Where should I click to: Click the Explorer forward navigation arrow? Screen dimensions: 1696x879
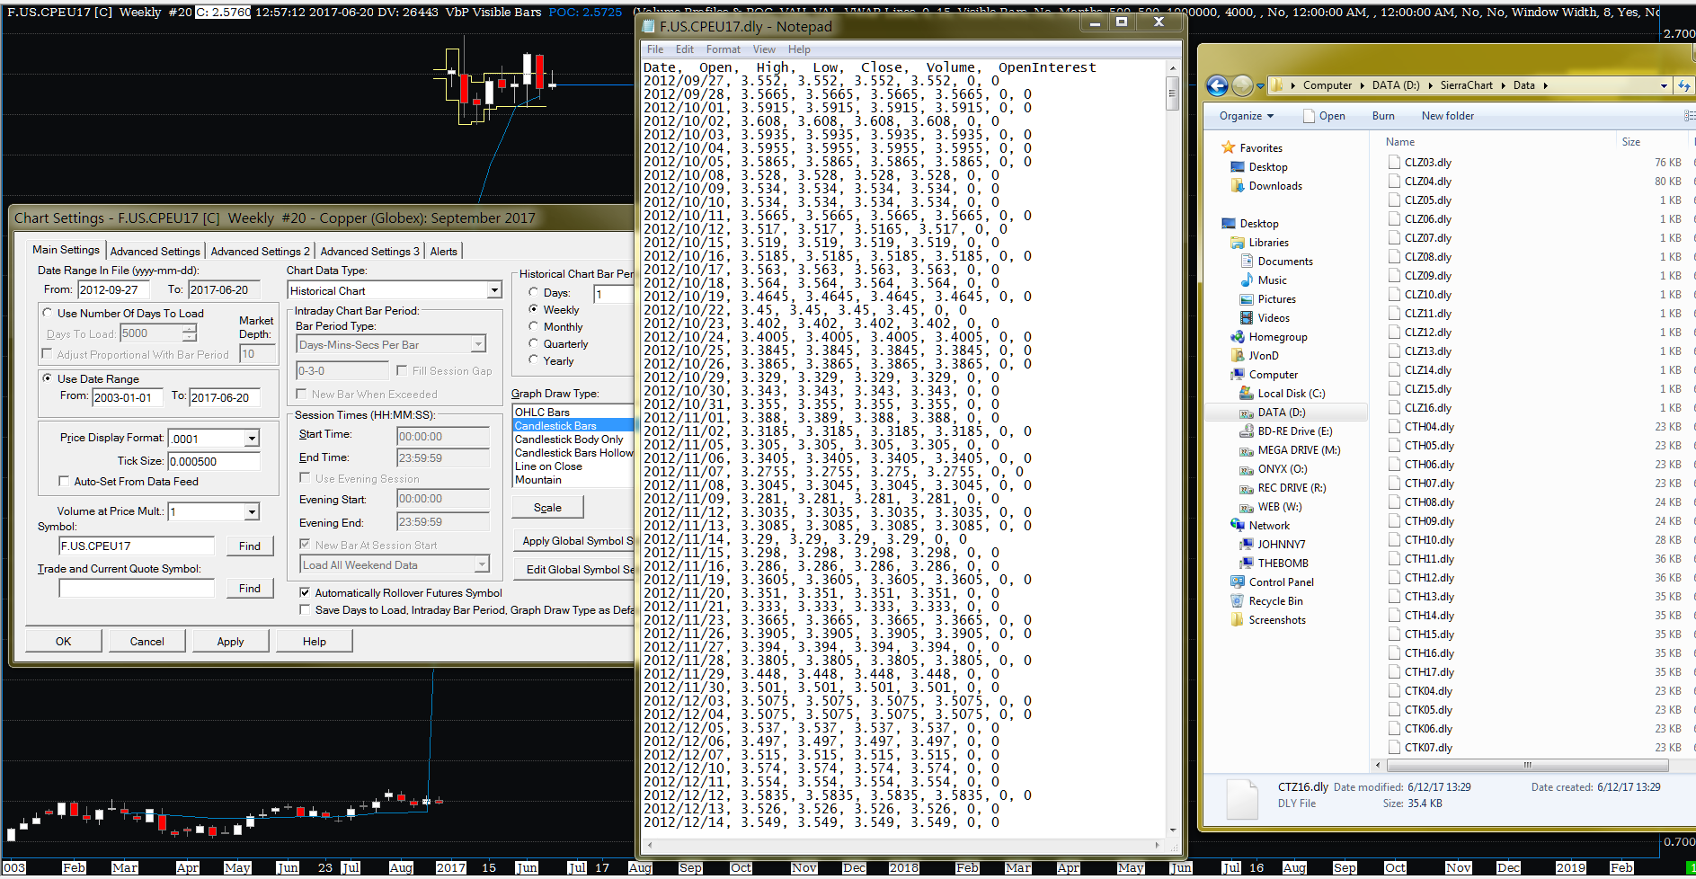click(1242, 85)
